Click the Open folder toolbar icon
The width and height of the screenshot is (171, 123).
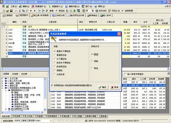tap(8, 11)
